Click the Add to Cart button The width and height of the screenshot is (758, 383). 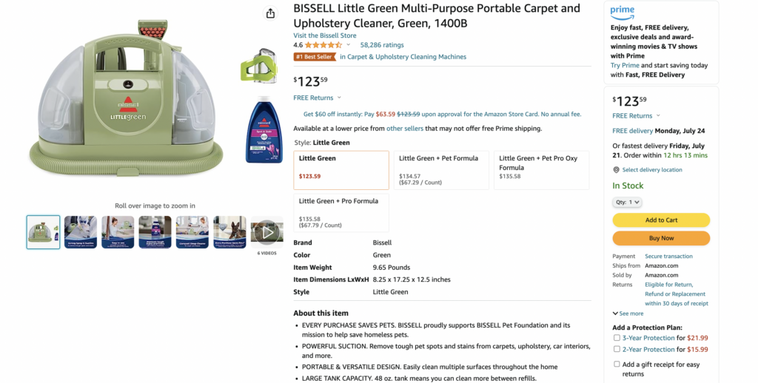click(661, 220)
